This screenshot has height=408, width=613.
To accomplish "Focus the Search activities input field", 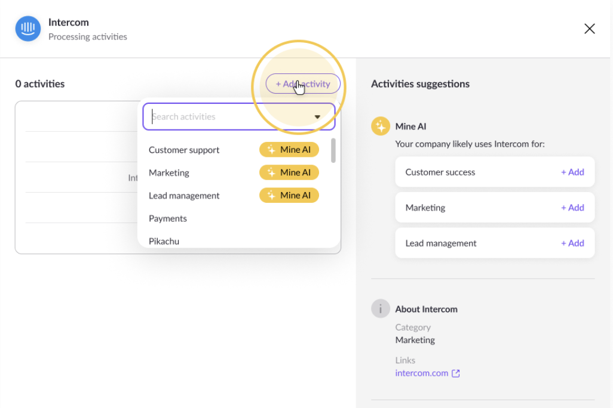I will (239, 116).
